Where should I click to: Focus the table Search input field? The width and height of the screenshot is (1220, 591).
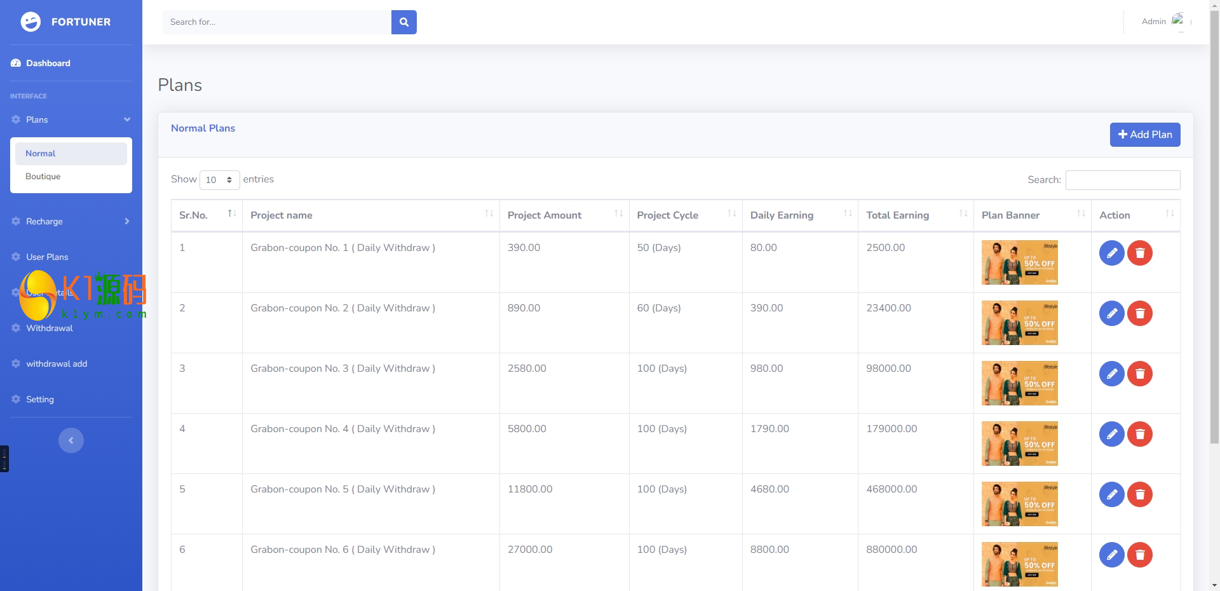[1122, 180]
